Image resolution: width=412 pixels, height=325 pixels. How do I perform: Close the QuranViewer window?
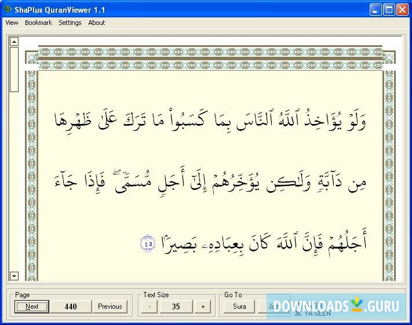point(402,10)
